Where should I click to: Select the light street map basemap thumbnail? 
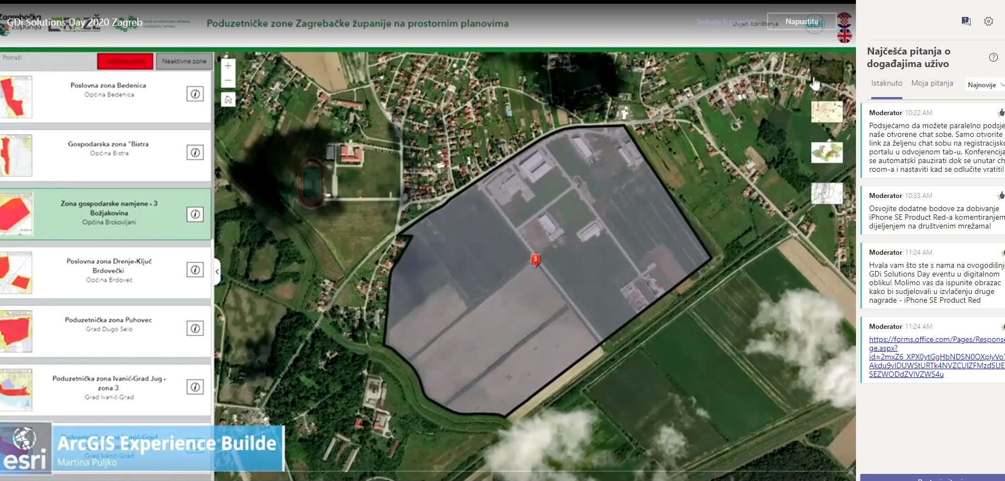(826, 112)
